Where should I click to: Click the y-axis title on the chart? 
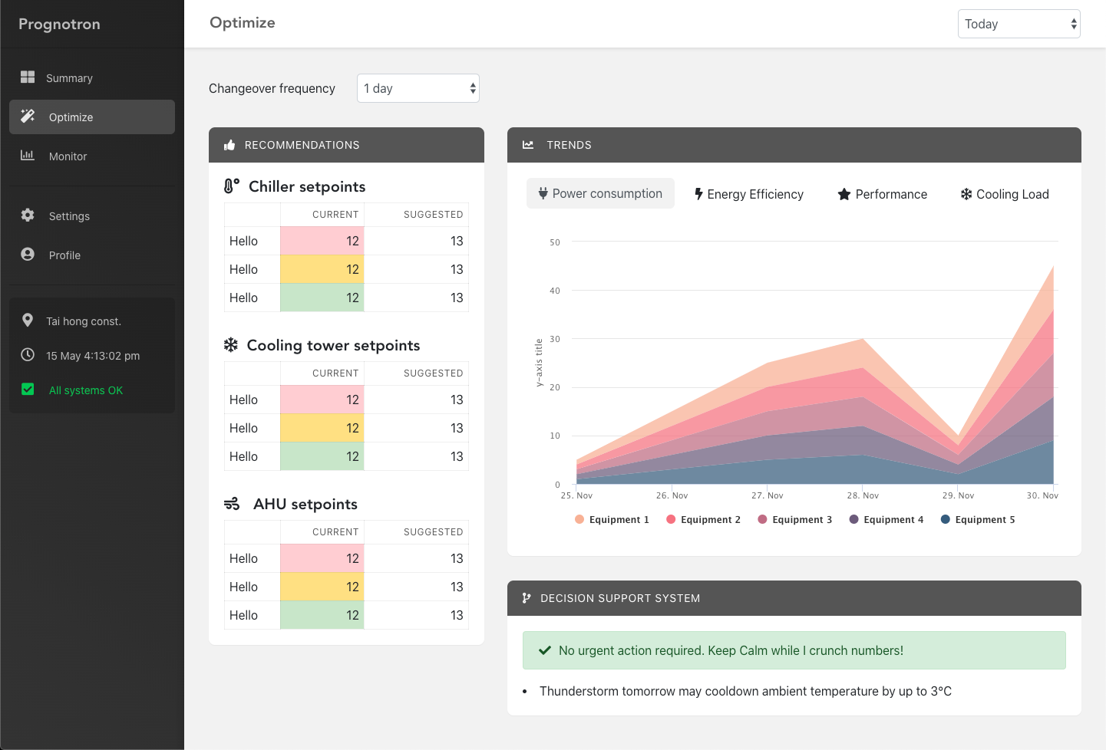pyautogui.click(x=539, y=363)
